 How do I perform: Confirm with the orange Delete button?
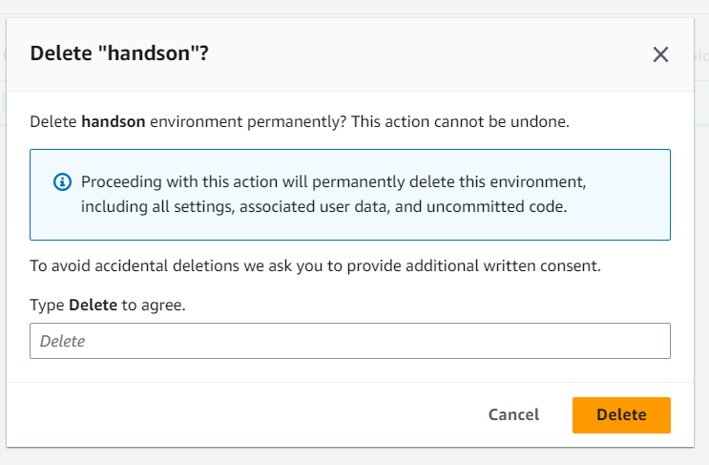(x=621, y=414)
